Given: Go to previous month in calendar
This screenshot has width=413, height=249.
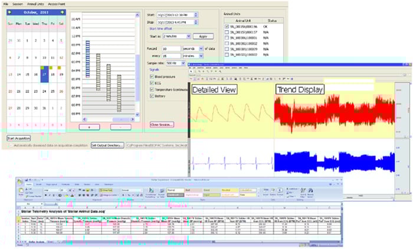Looking at the screenshot, I should coord(10,12).
